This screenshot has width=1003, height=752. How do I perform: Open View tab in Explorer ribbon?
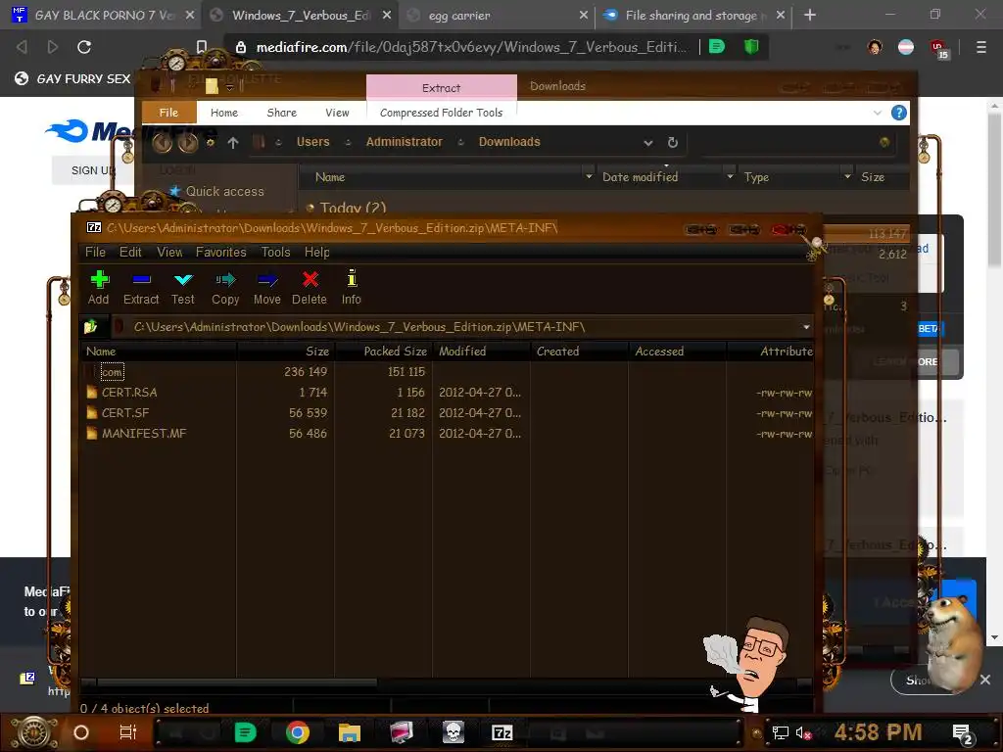point(337,113)
